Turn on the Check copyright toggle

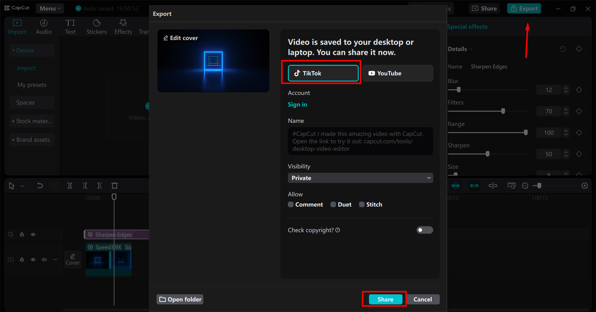pyautogui.click(x=425, y=230)
